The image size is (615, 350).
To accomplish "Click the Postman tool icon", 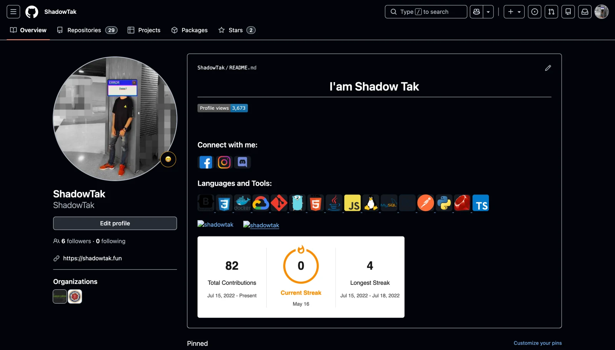I will pyautogui.click(x=426, y=203).
